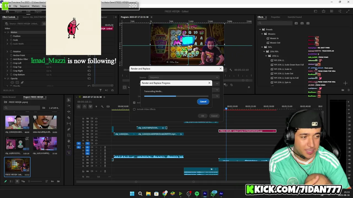
Task: Switch to the Properties tab
Action: point(275,17)
